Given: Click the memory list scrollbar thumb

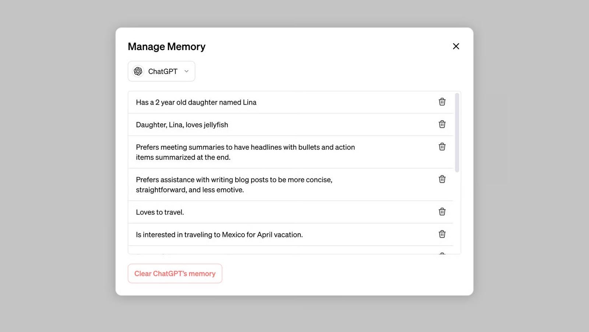Looking at the screenshot, I should (x=457, y=133).
